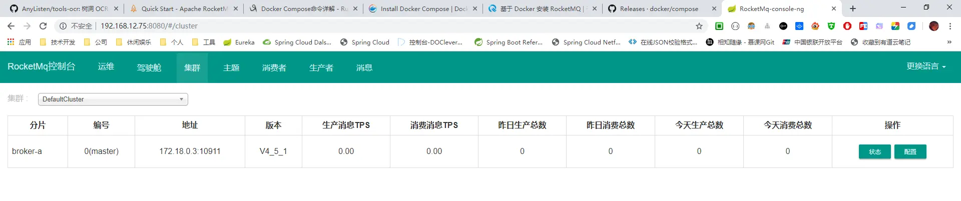
Task: Go to the 消费者 consumer nav item
Action: (x=274, y=67)
